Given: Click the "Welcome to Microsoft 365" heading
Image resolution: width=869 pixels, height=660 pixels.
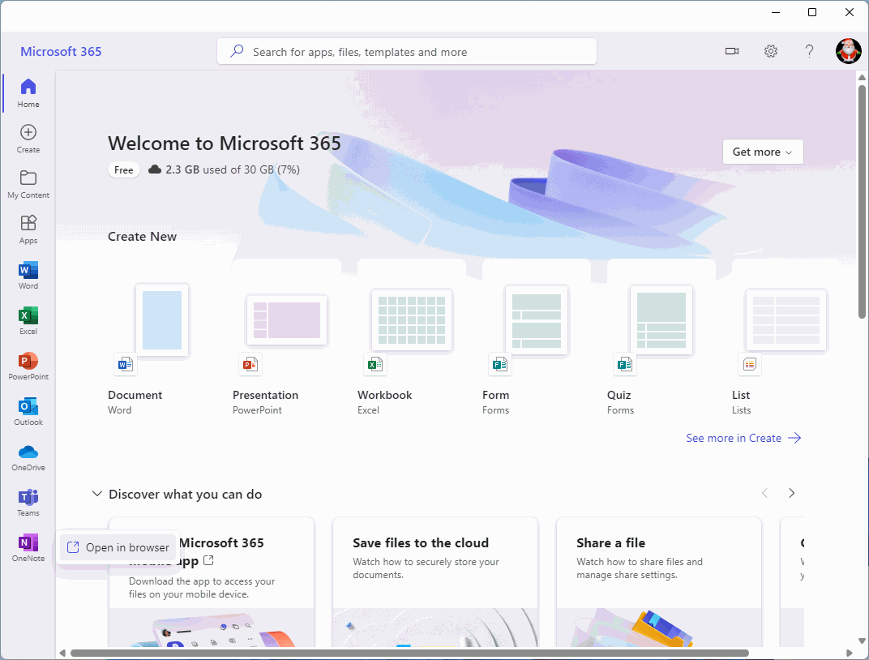Looking at the screenshot, I should pos(225,143).
